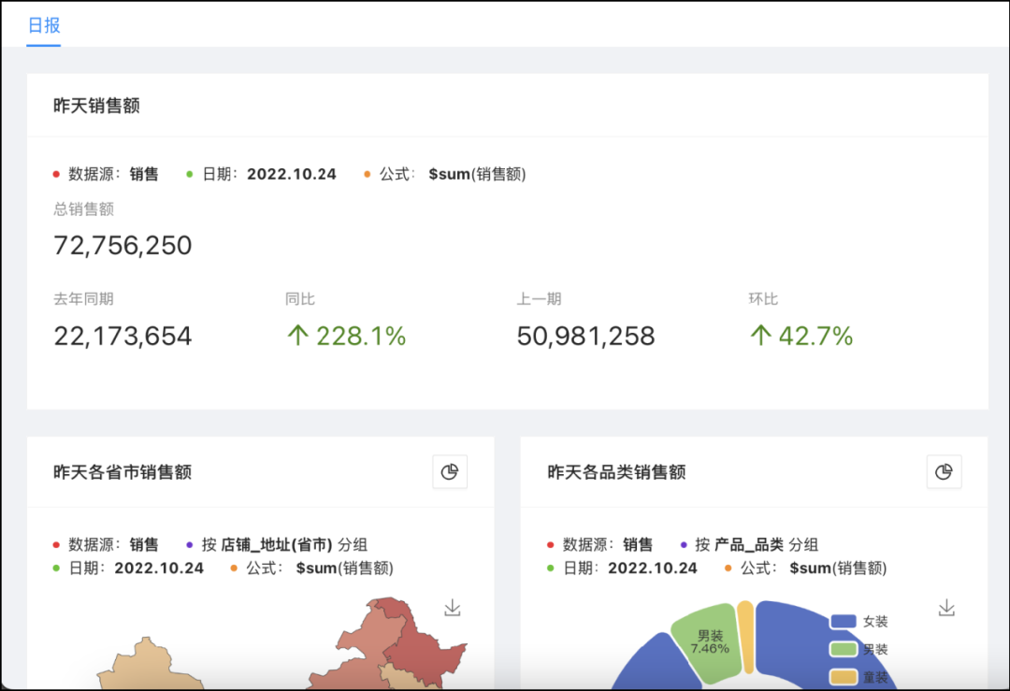This screenshot has width=1010, height=691.
Task: Click previous period value 50,981,258
Action: [x=585, y=337]
